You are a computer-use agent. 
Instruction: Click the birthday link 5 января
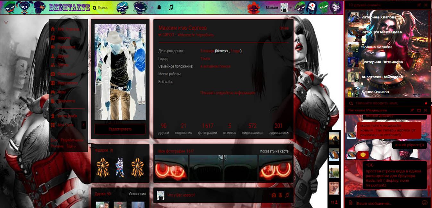coord(207,51)
